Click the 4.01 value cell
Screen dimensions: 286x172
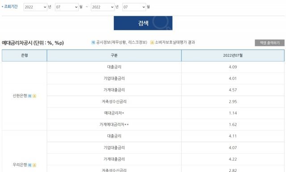[x=233, y=79]
